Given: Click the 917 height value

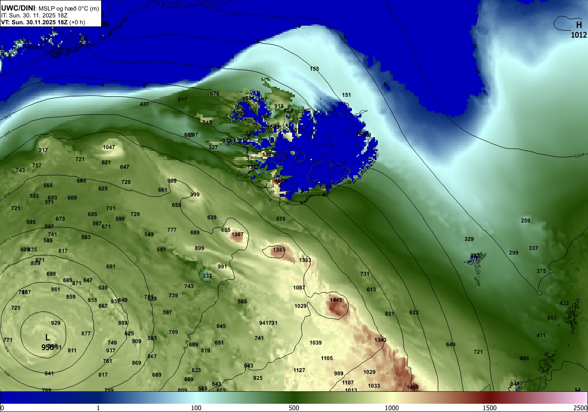Looking at the screenshot, I should pyautogui.click(x=43, y=150).
